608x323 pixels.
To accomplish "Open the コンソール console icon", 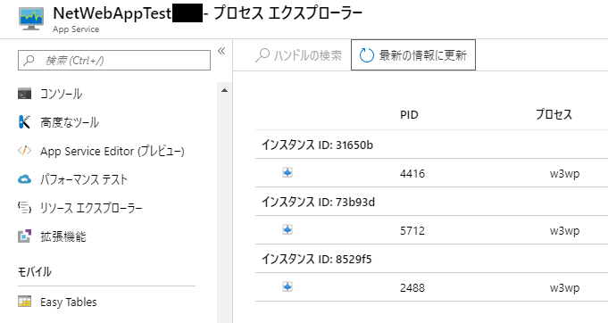I will pyautogui.click(x=24, y=94).
